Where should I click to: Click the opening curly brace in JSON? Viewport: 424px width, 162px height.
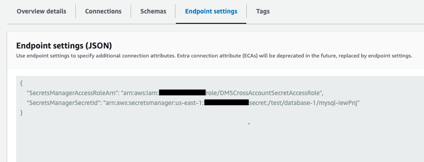[x=21, y=83]
